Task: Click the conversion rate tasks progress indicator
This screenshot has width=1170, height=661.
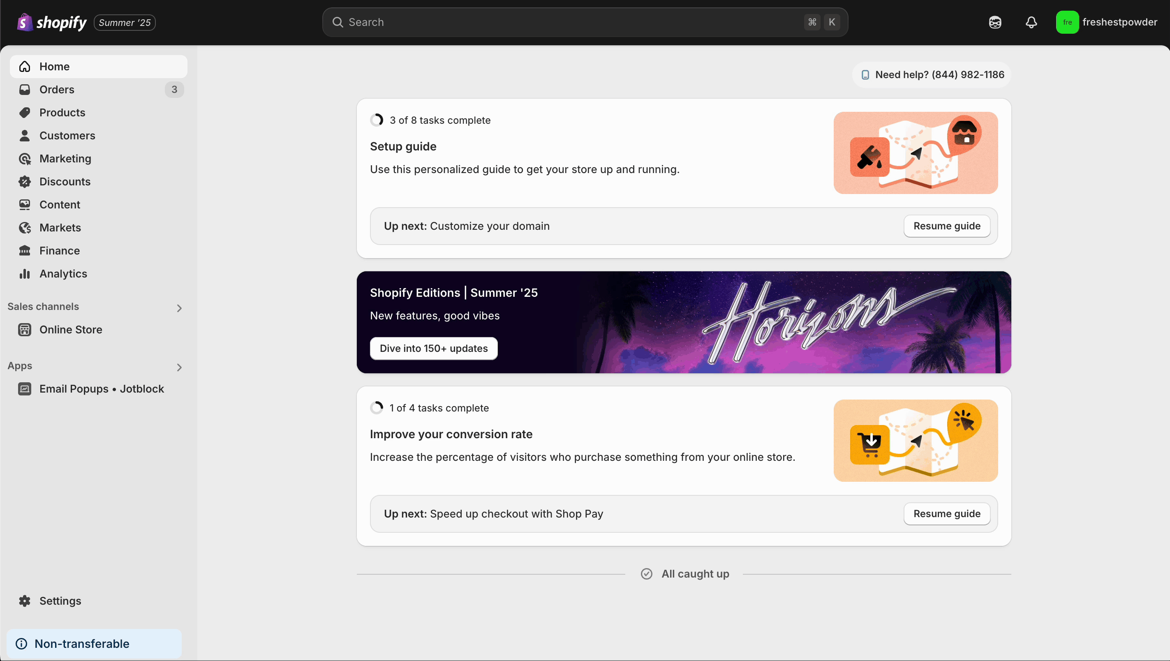Action: 377,407
